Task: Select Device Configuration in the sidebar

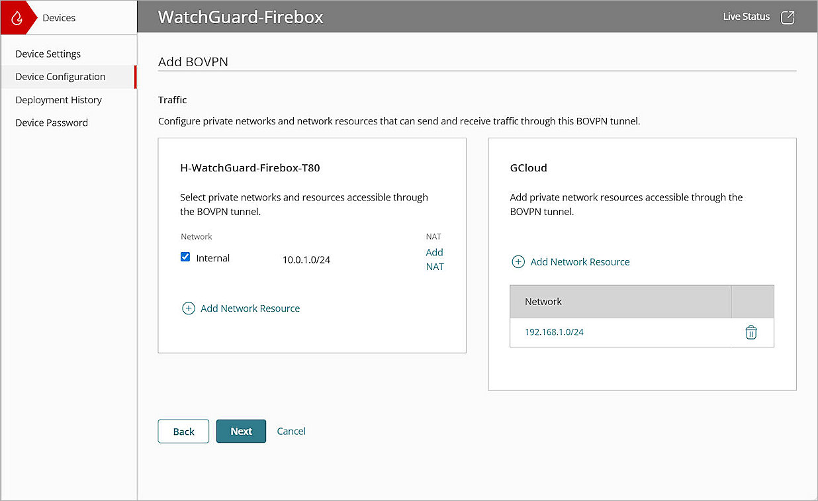Action: coord(60,77)
